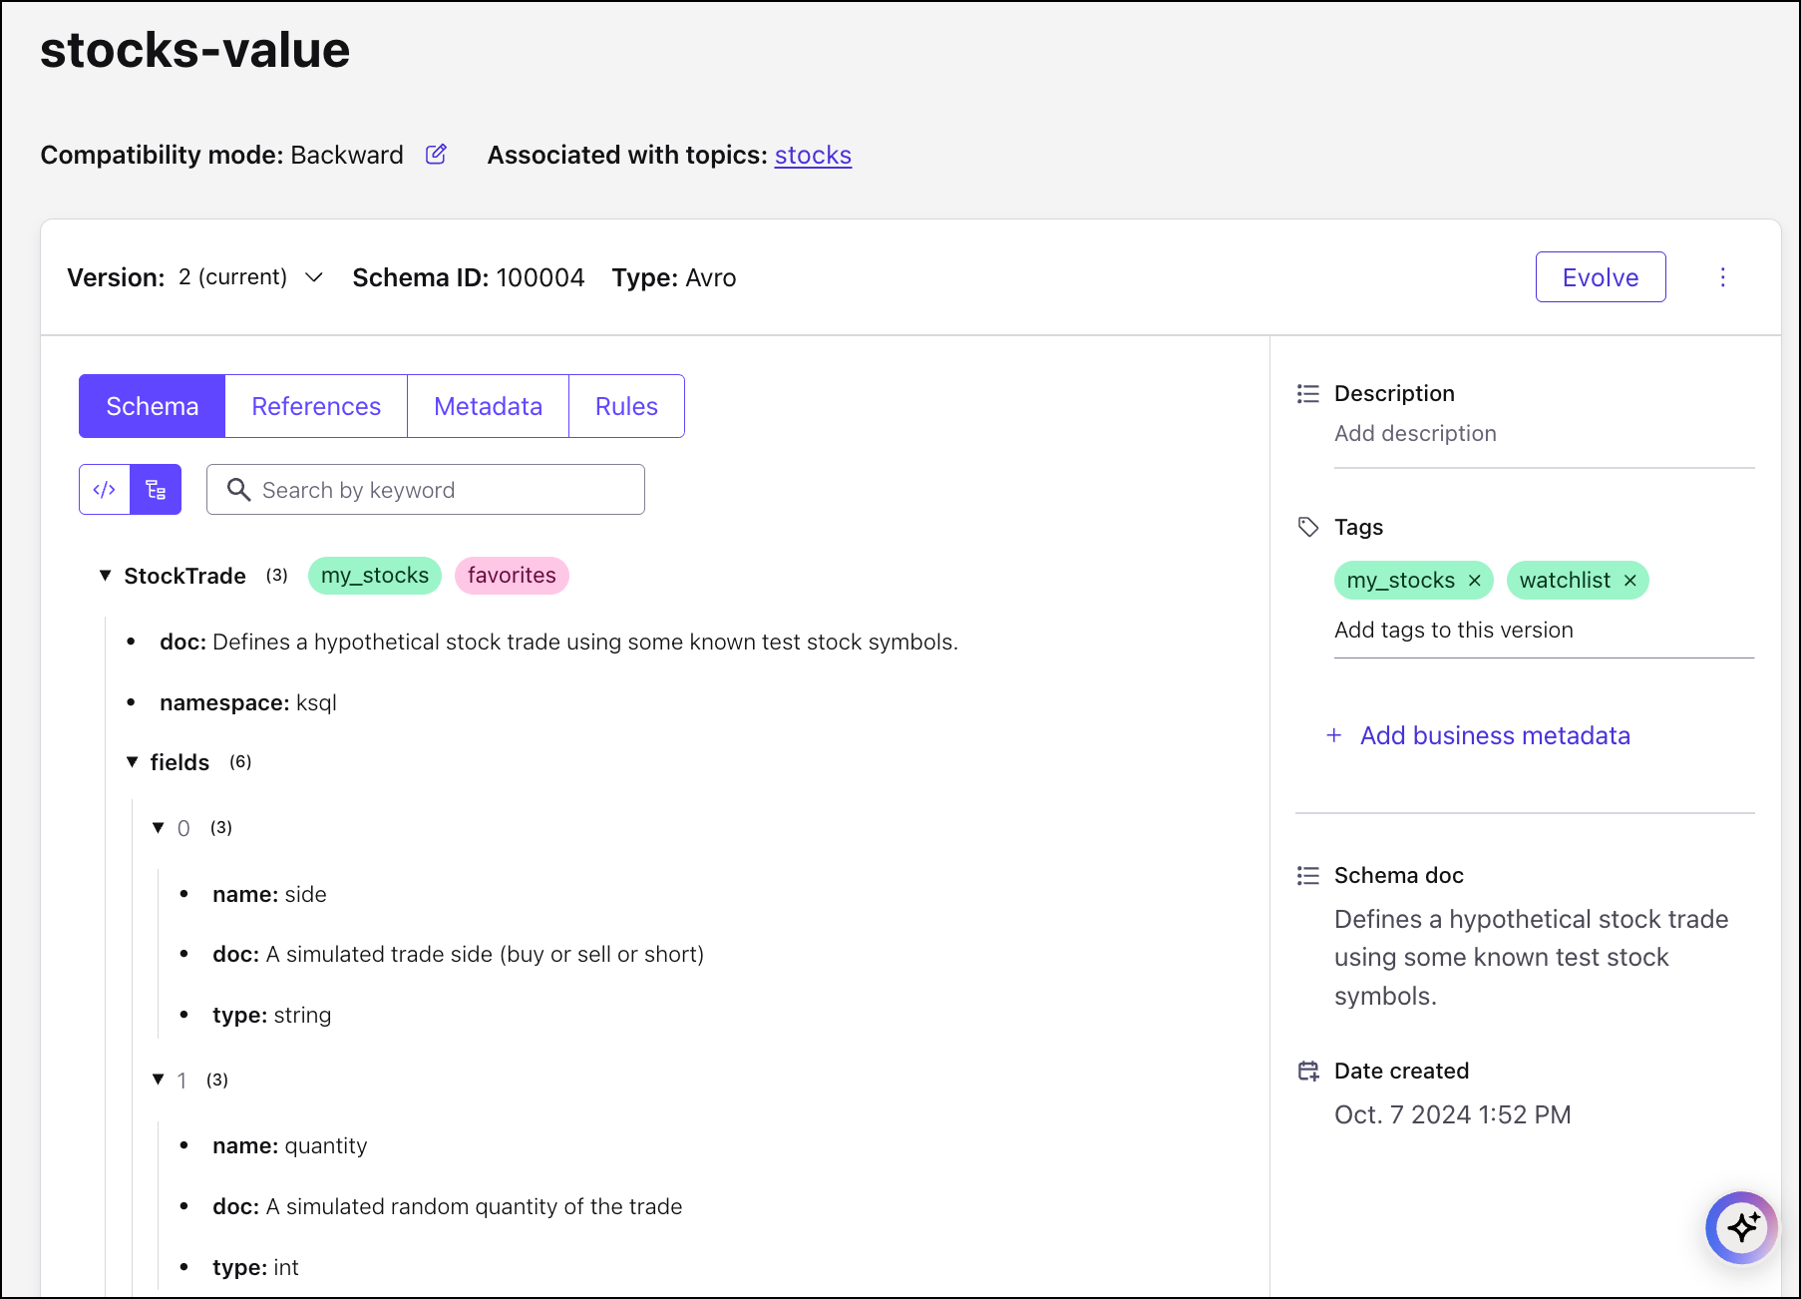Image resolution: width=1801 pixels, height=1299 pixels.
Task: Open the three-dot more options menu
Action: (x=1722, y=277)
